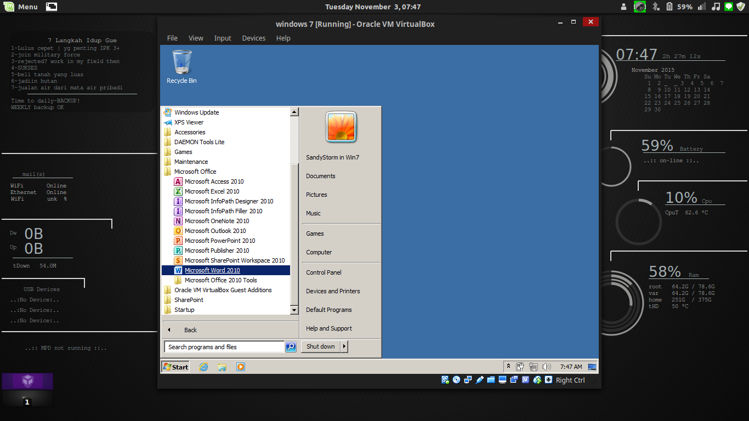Click the network icon in Windows tray
Viewport: 749px width, 421px height.
click(x=533, y=367)
